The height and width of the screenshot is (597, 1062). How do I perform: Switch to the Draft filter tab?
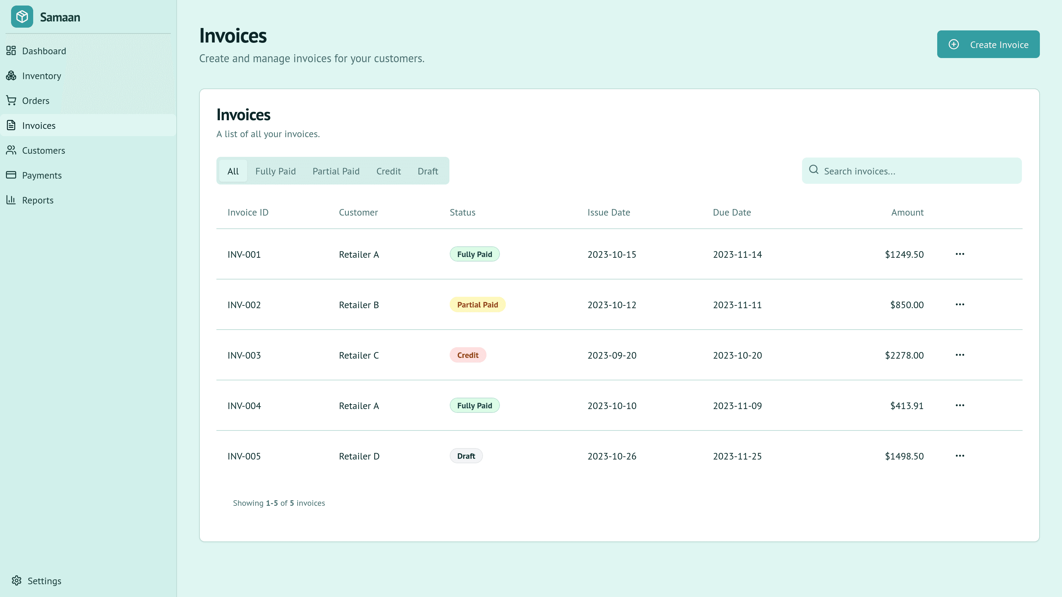428,171
